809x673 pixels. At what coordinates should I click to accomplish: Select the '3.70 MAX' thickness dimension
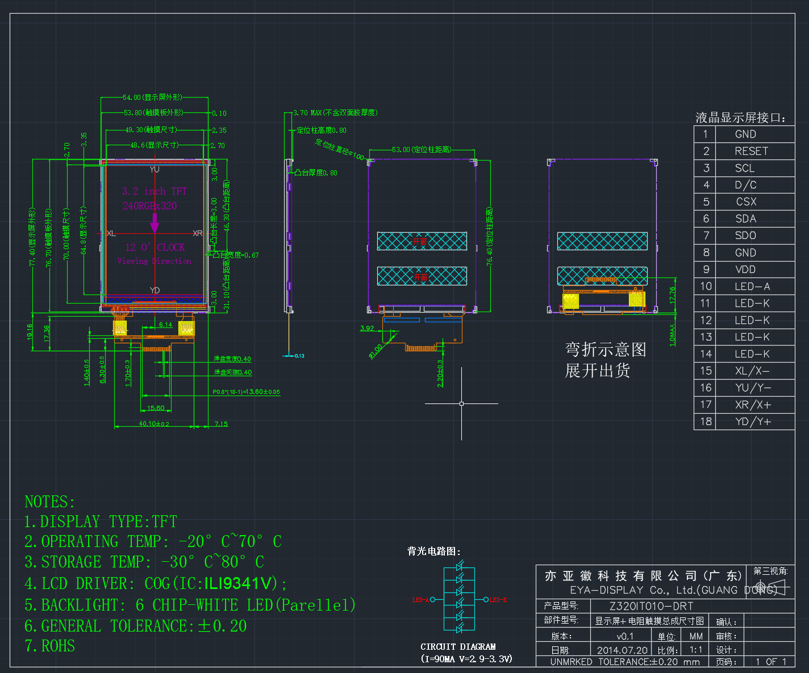tap(335, 113)
